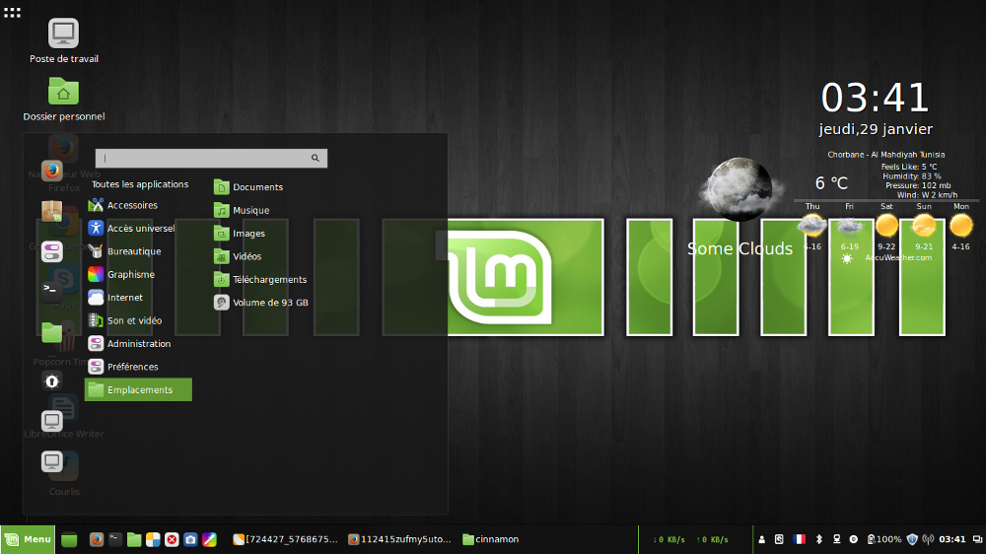
Task: Open the screenshot camera launcher in panel
Action: point(190,539)
